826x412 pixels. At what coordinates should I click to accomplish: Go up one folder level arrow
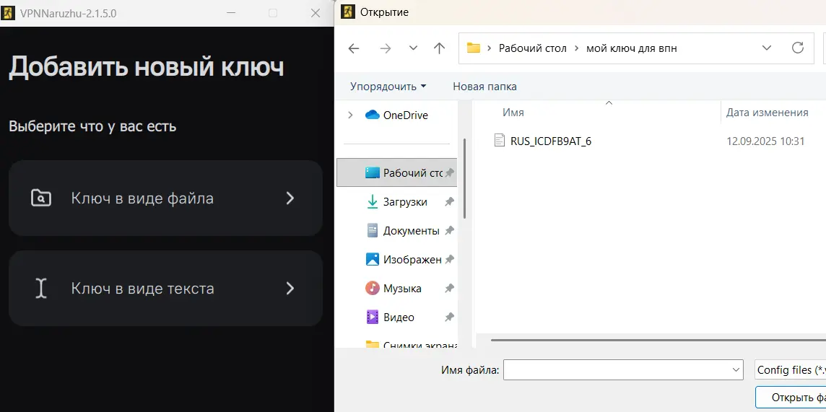(439, 48)
